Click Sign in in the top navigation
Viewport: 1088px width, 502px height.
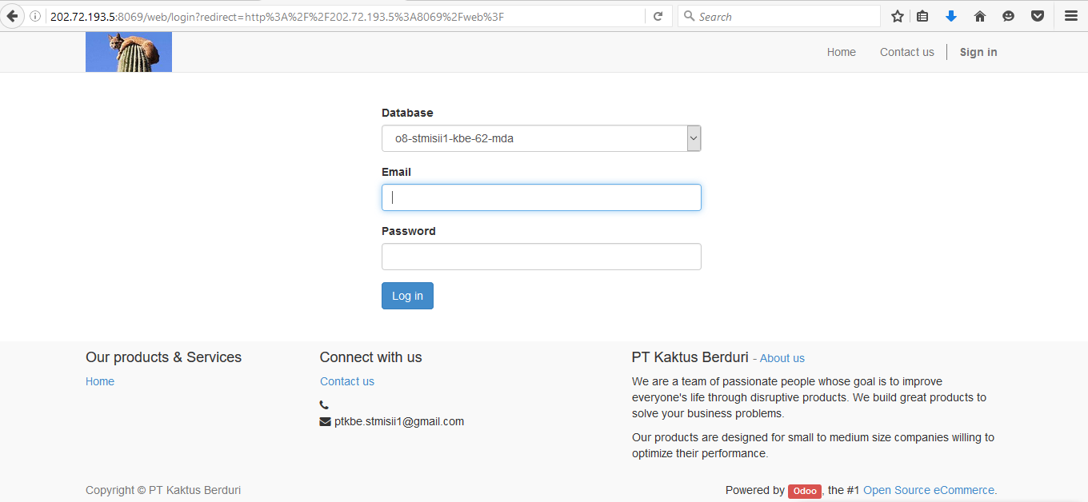tap(978, 52)
